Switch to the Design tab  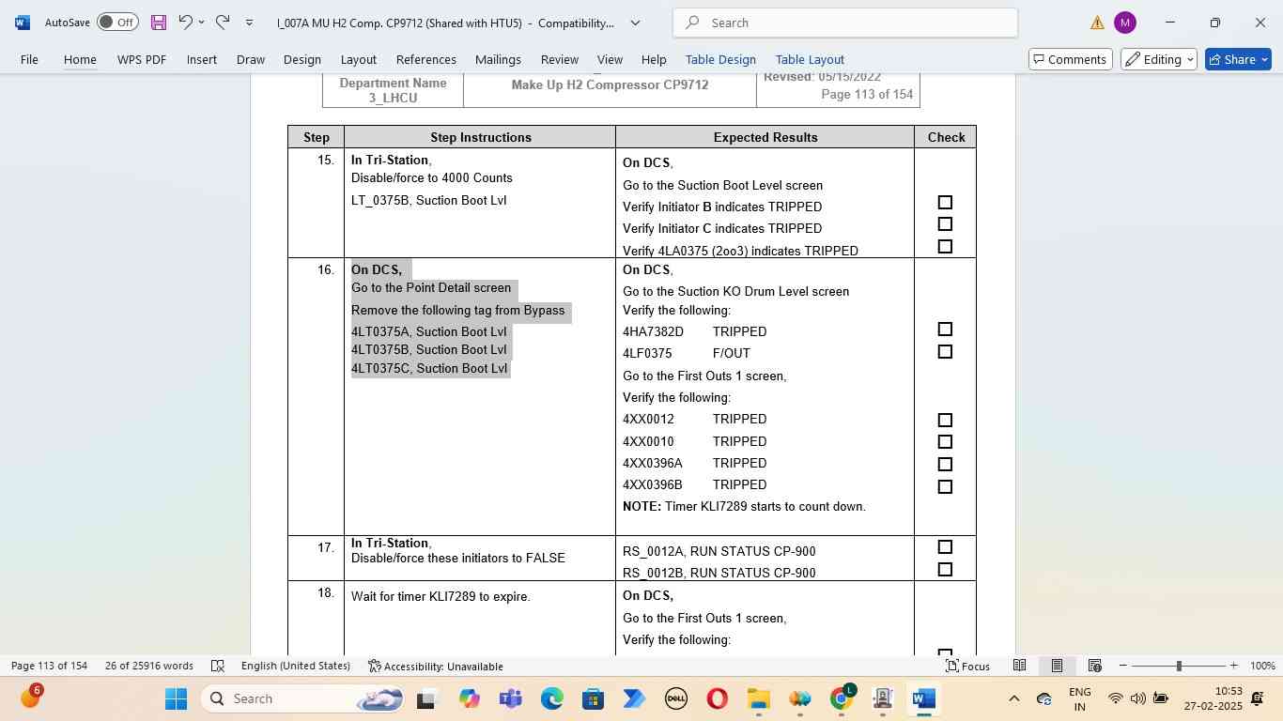tap(301, 59)
